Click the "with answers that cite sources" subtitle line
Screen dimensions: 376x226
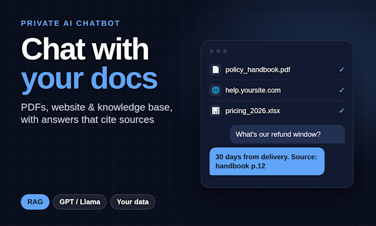point(87,119)
